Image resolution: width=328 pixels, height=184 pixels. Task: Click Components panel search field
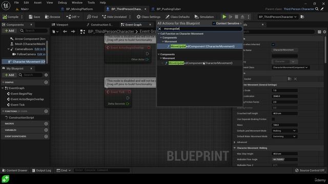coord(33,31)
